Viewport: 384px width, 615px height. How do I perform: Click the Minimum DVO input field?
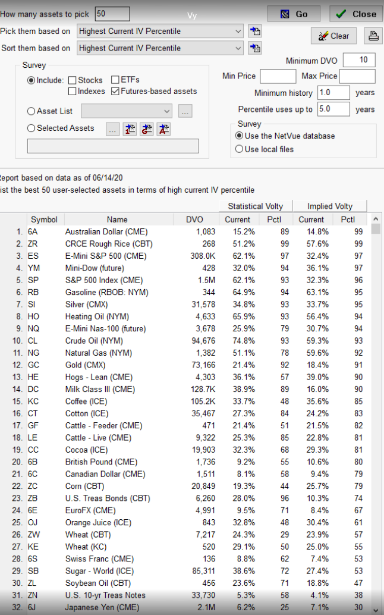pos(358,60)
